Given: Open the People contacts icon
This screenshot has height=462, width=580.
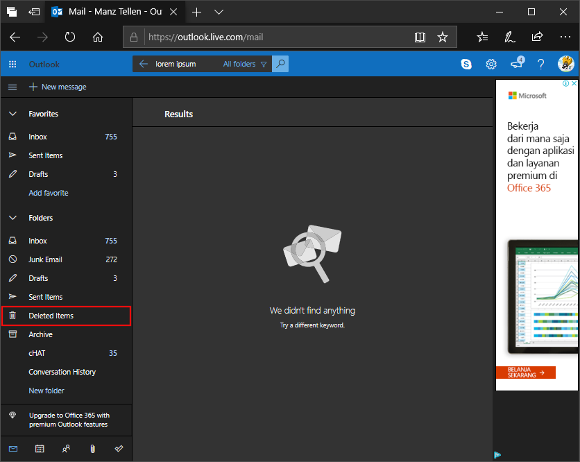Looking at the screenshot, I should tap(66, 449).
